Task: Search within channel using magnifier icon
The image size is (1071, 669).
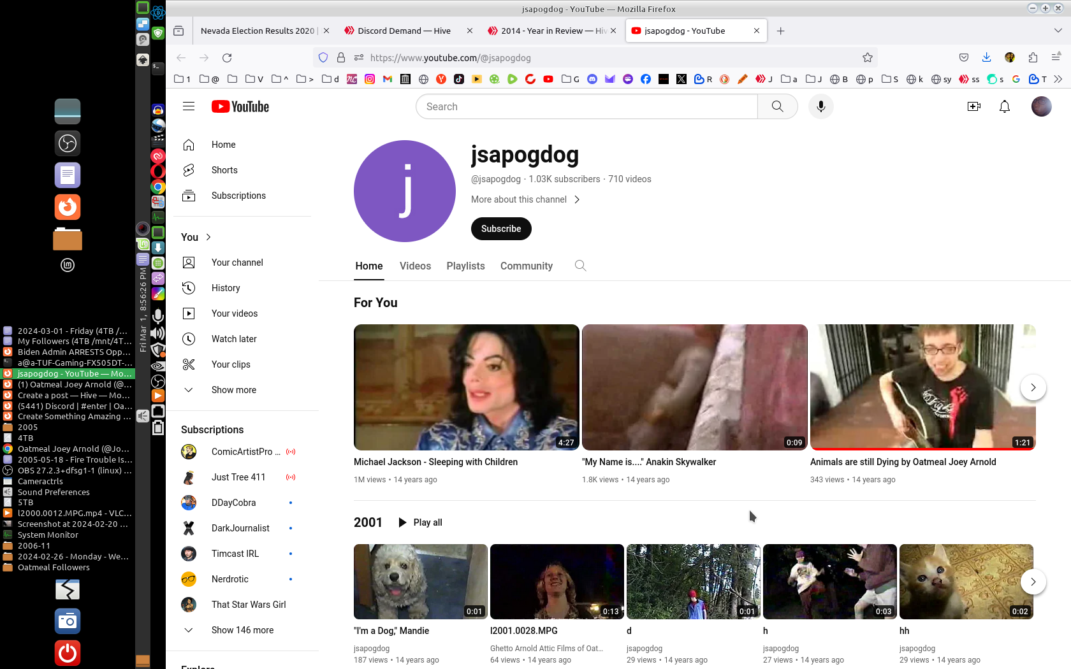Action: coord(580,266)
